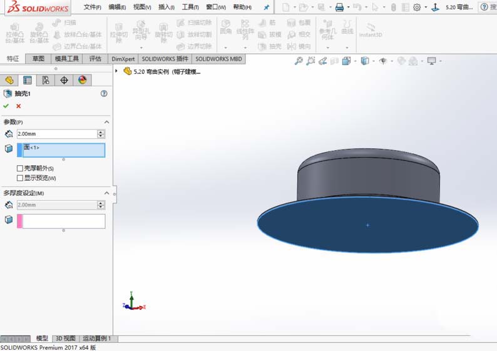The height and width of the screenshot is (351, 497).
Task: Click the Hide/Show Items eye icon
Action: pyautogui.click(x=383, y=61)
